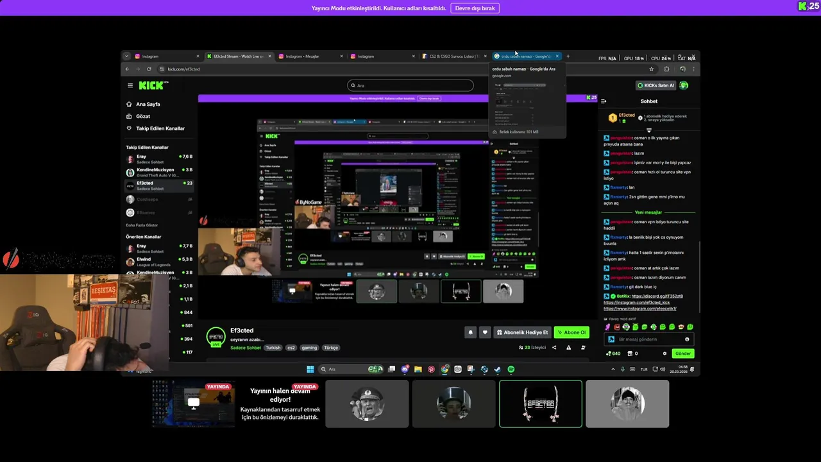Share stream via share icon

coord(554,348)
